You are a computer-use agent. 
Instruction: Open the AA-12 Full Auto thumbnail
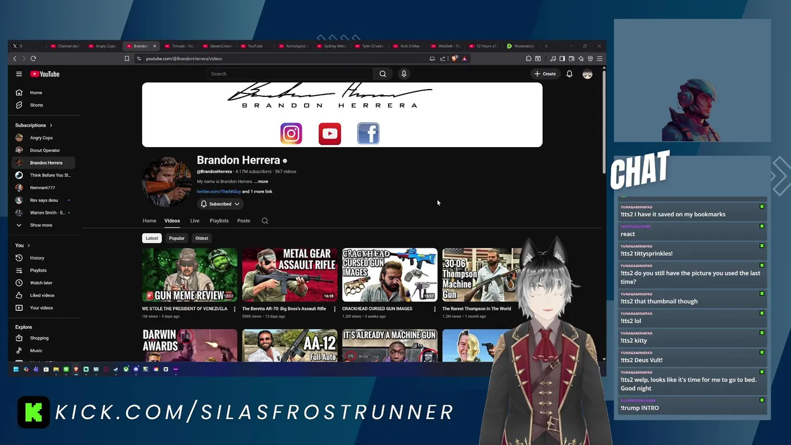[290, 345]
